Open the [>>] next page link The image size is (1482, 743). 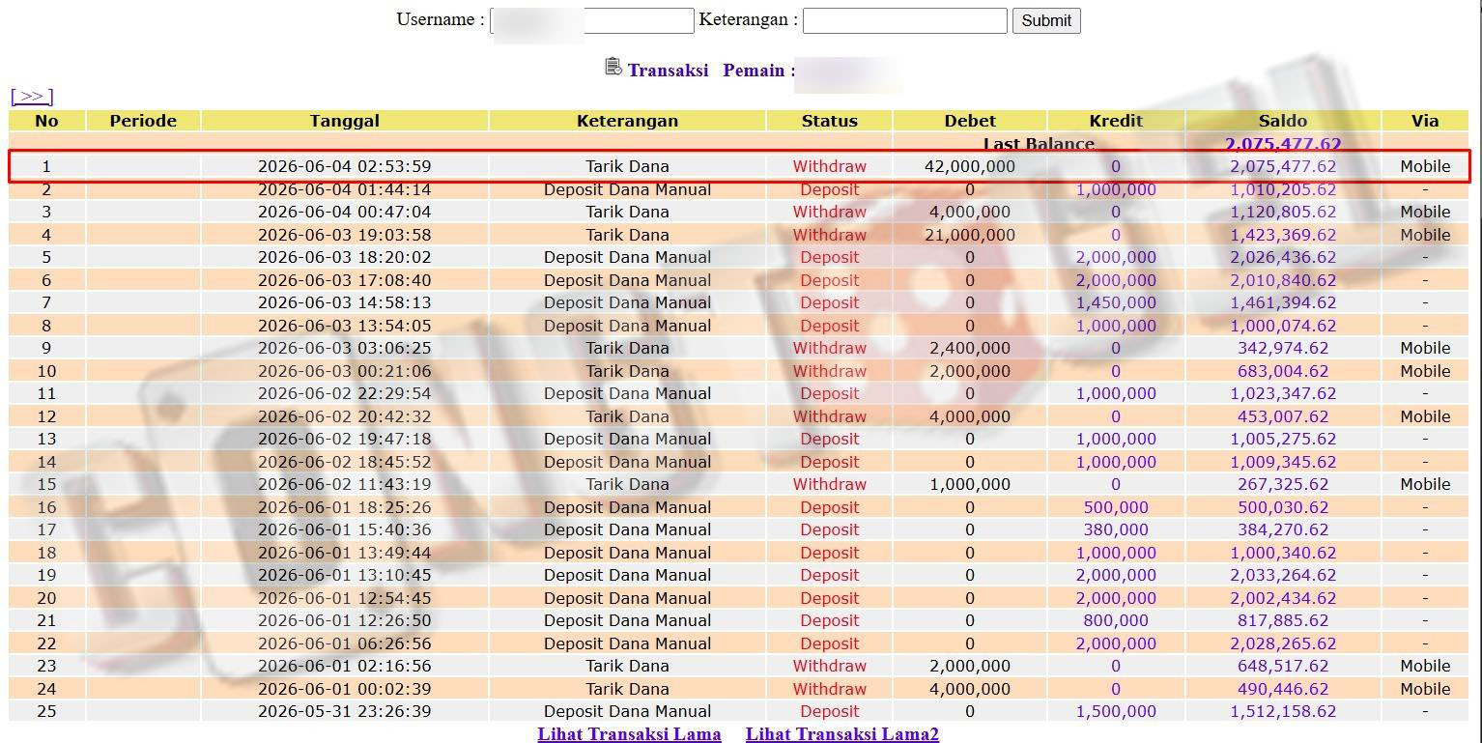click(32, 96)
